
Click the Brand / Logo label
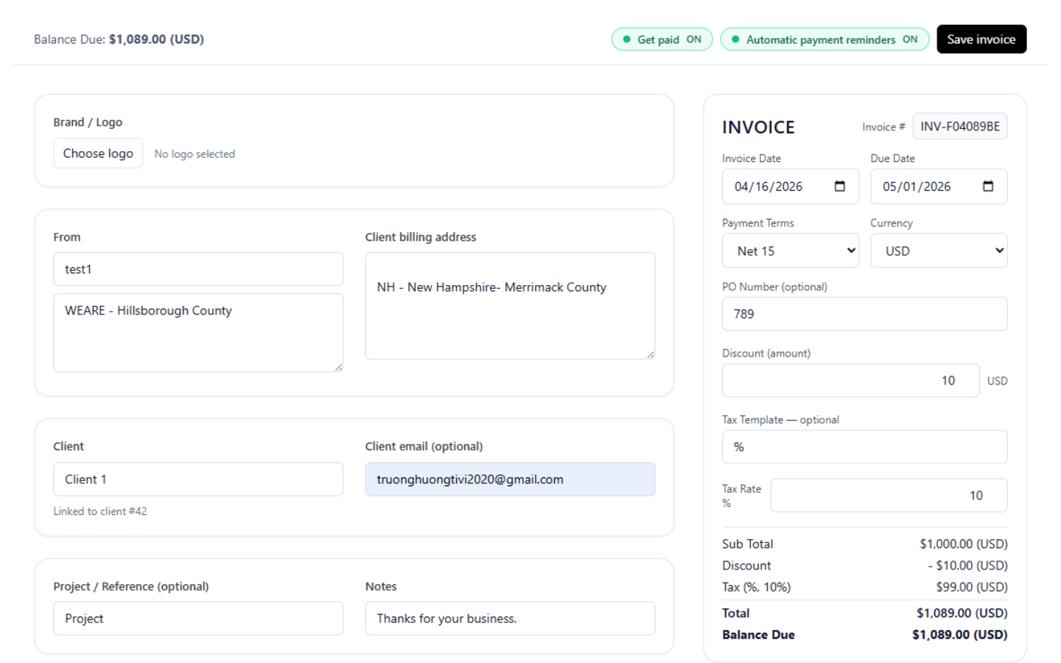88,122
